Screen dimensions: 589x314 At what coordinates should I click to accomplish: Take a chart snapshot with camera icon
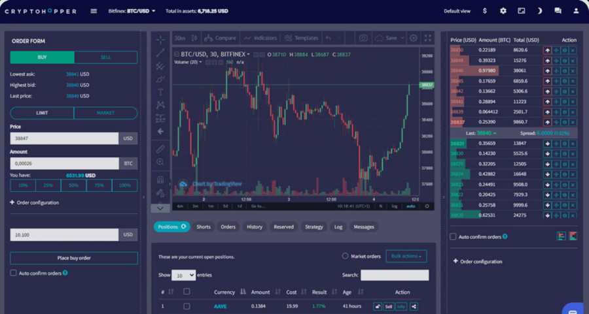pos(363,38)
